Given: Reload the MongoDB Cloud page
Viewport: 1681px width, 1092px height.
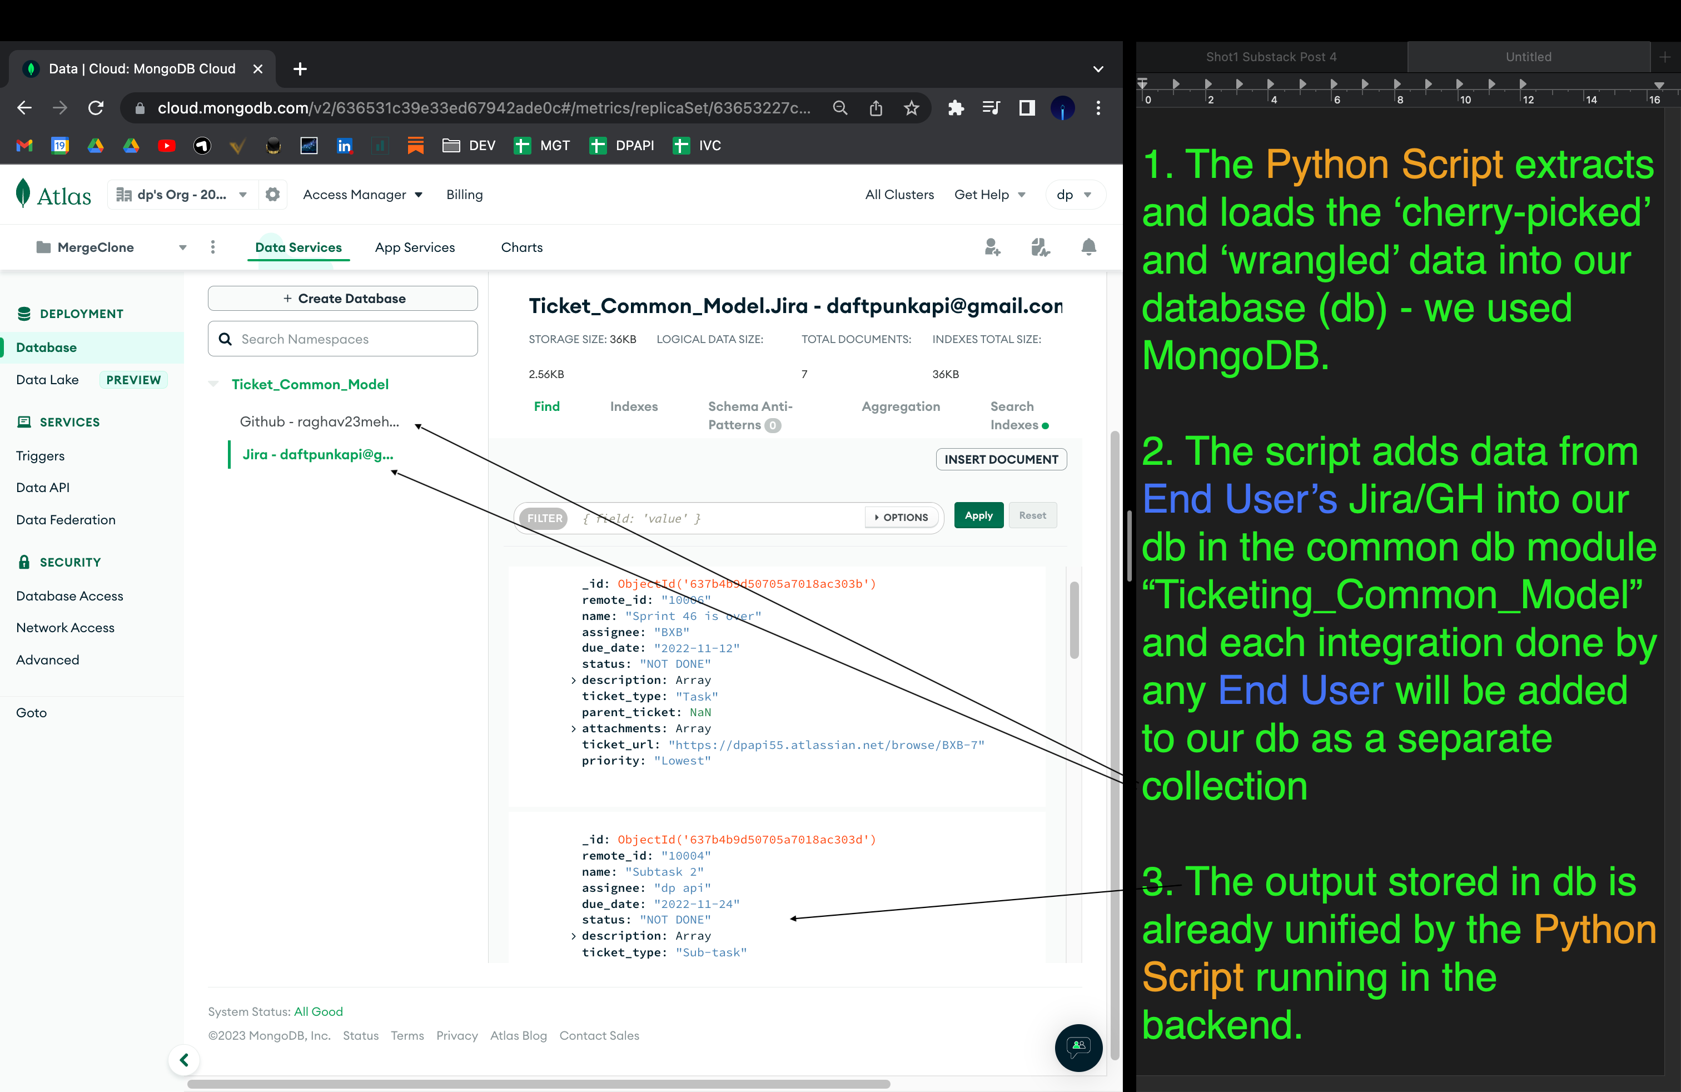Looking at the screenshot, I should [96, 108].
